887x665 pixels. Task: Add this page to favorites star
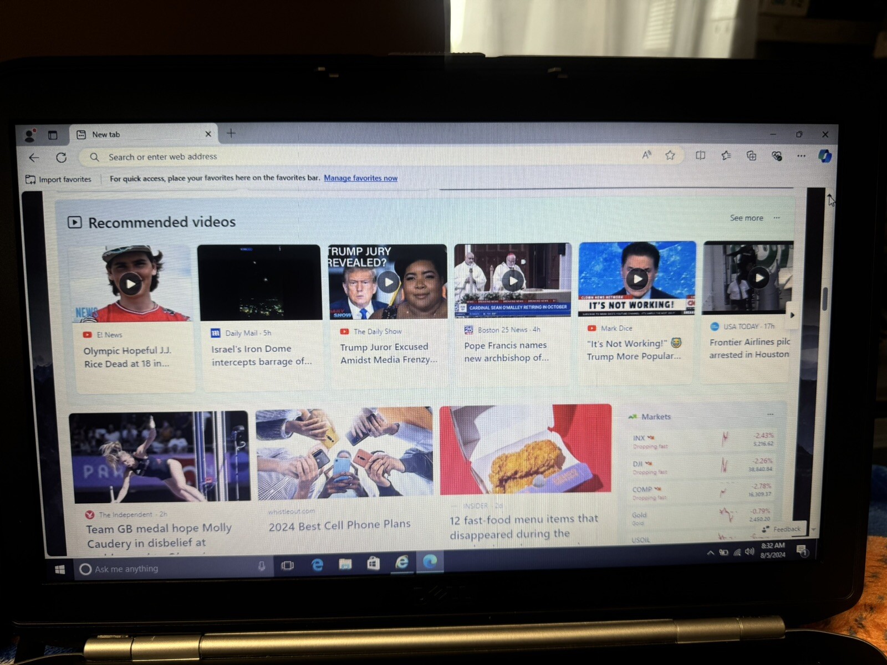[x=670, y=155]
